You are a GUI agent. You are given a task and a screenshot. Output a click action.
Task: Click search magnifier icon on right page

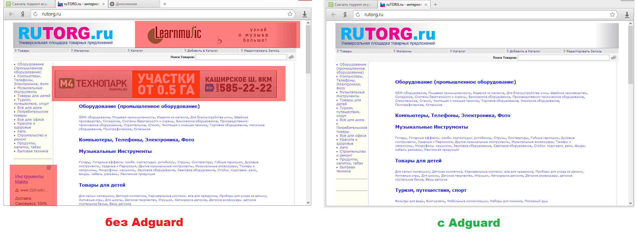(x=613, y=57)
